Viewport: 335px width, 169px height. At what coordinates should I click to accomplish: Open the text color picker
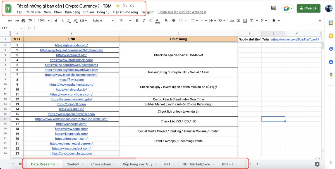click(x=157, y=21)
